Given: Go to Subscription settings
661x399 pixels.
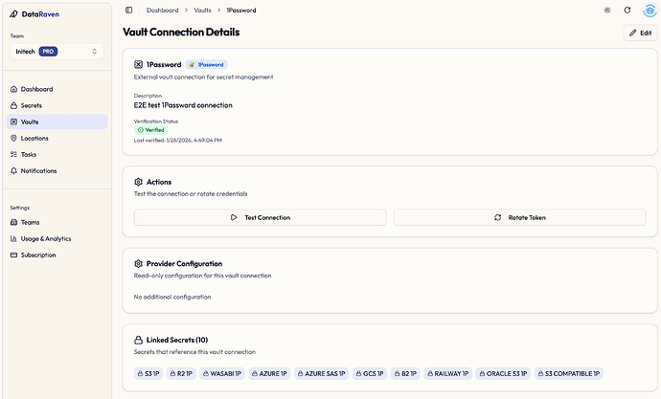Looking at the screenshot, I should pos(38,255).
